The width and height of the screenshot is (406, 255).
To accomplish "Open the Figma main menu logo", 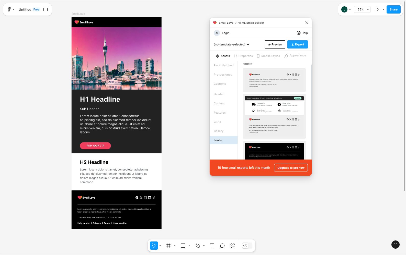I will [x=9, y=9].
